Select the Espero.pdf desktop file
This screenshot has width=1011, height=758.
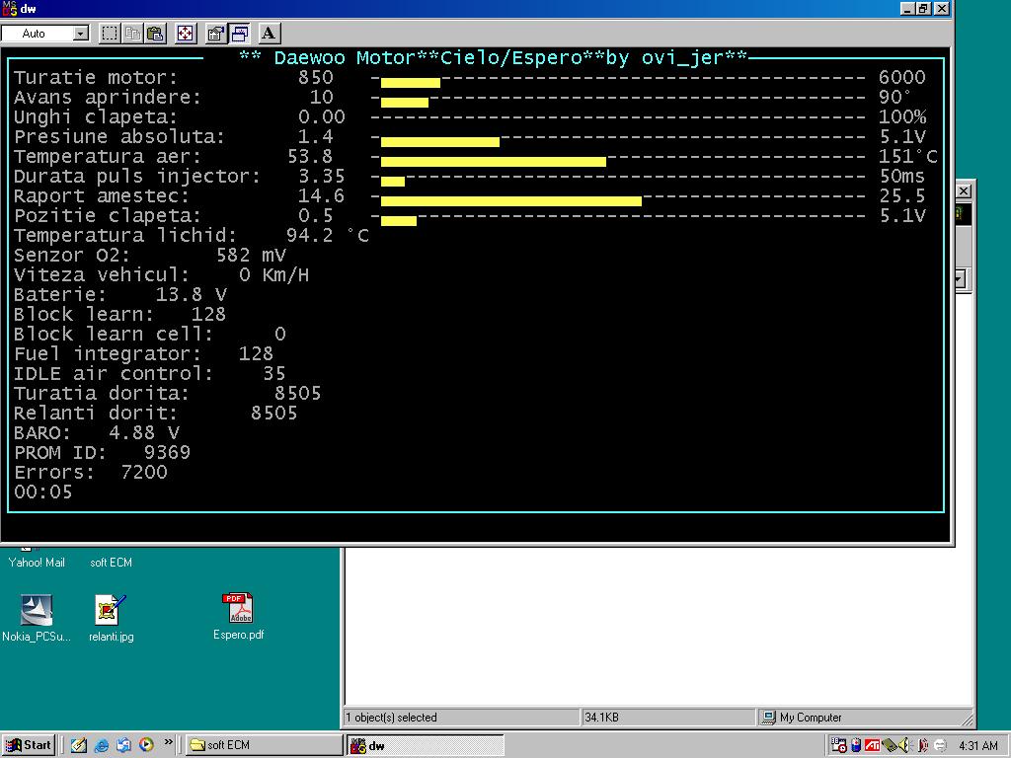[x=239, y=617]
